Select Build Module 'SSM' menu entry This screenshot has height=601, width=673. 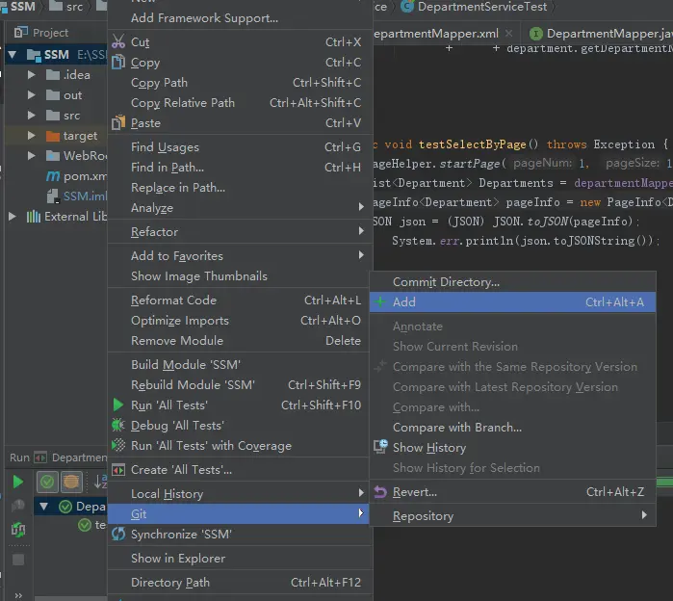coord(238,364)
